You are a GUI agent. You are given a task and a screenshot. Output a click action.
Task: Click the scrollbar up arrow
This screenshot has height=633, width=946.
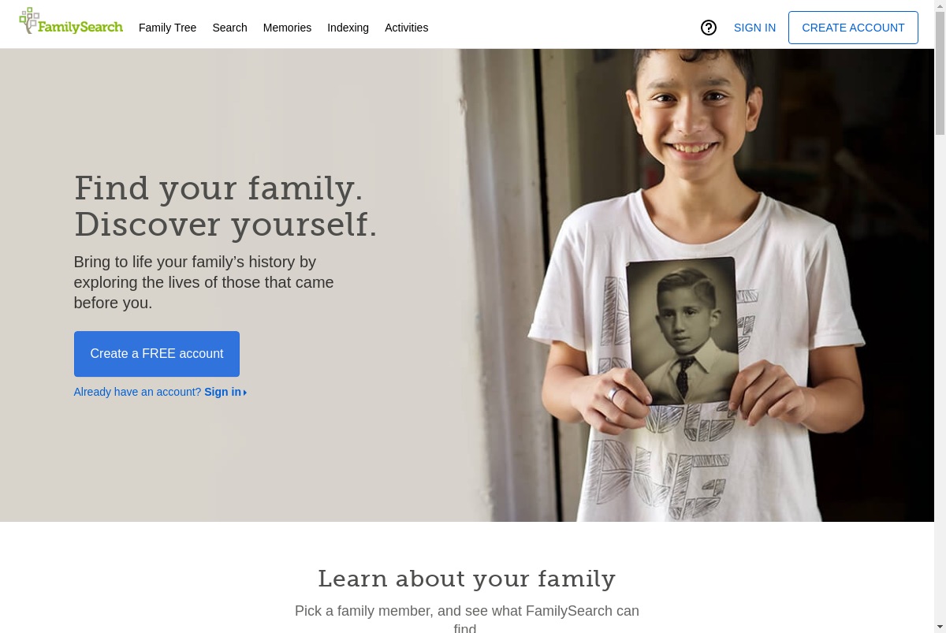click(x=940, y=6)
